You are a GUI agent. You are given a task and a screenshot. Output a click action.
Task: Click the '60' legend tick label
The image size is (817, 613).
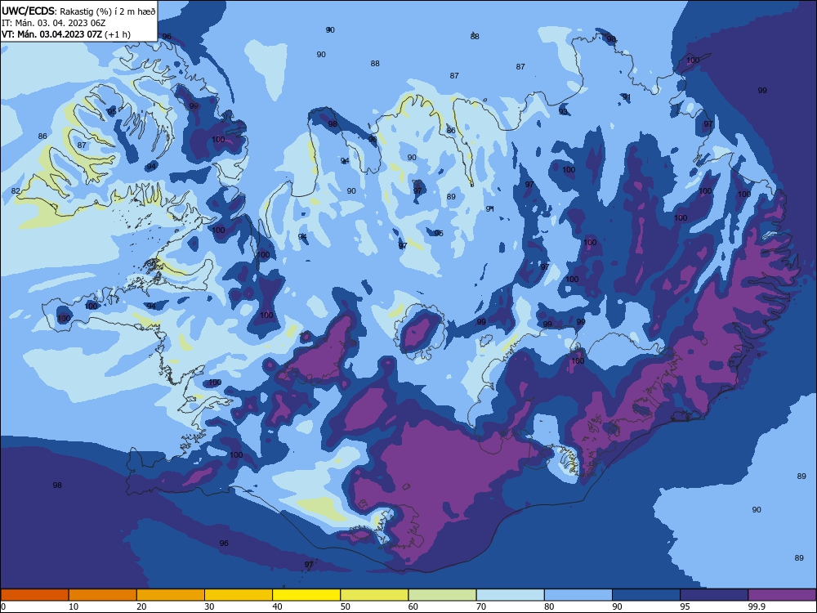[x=413, y=606]
